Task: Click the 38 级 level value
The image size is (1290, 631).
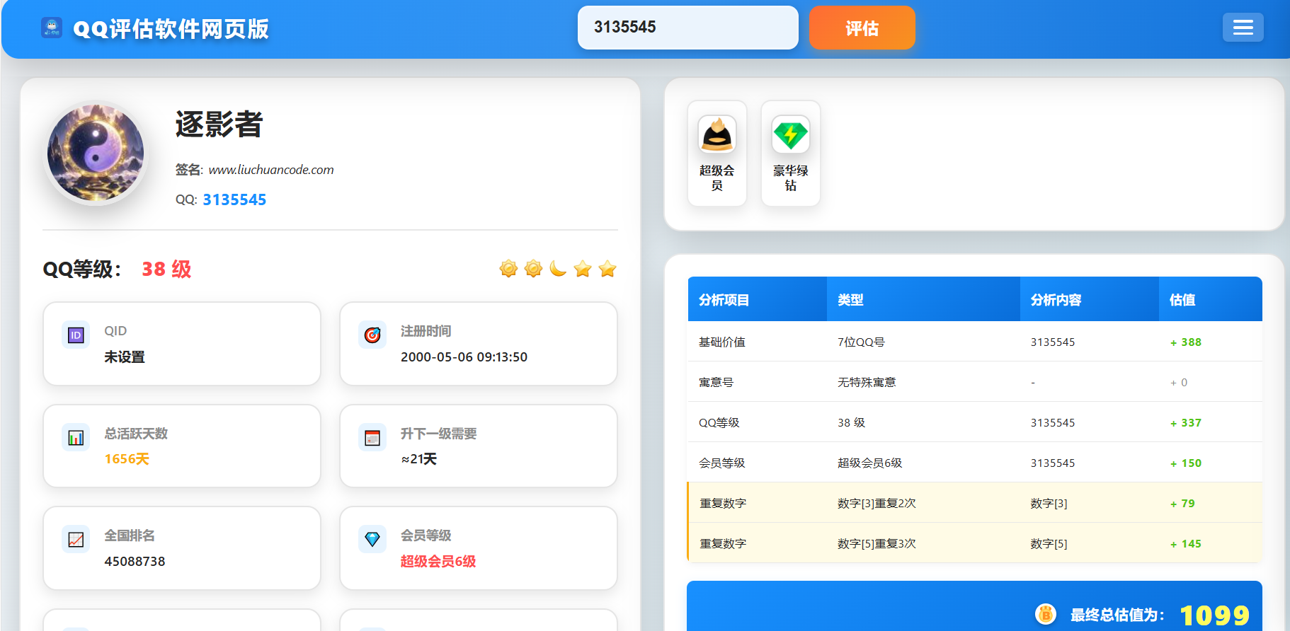Action: (x=166, y=270)
